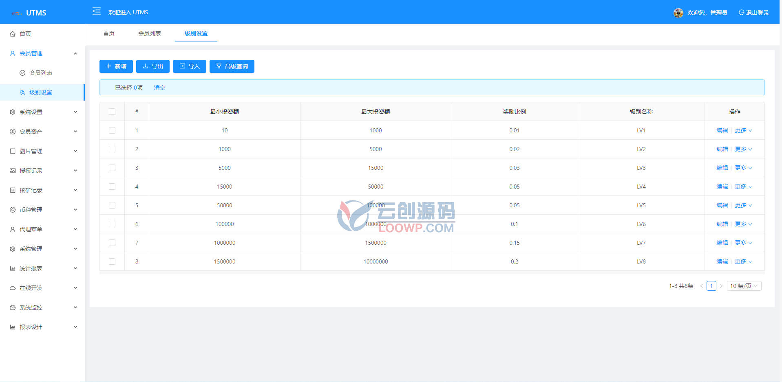Check the row 7 LV7 checkbox
The image size is (782, 382).
pos(112,243)
